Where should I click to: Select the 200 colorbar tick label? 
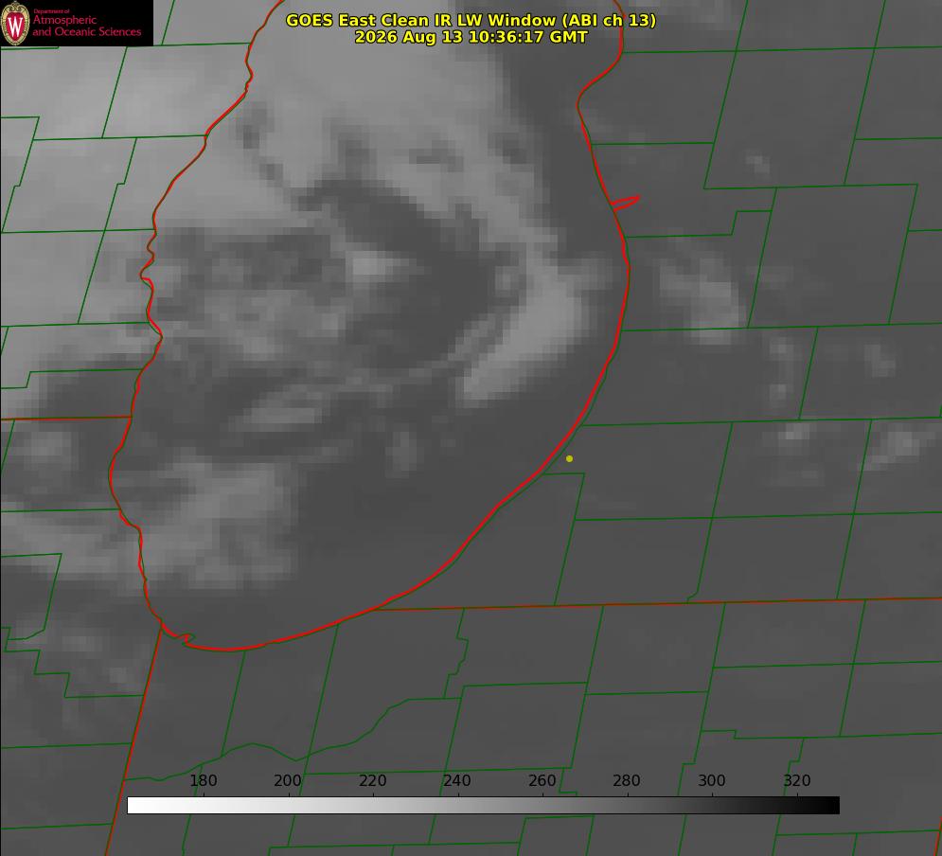(x=288, y=780)
